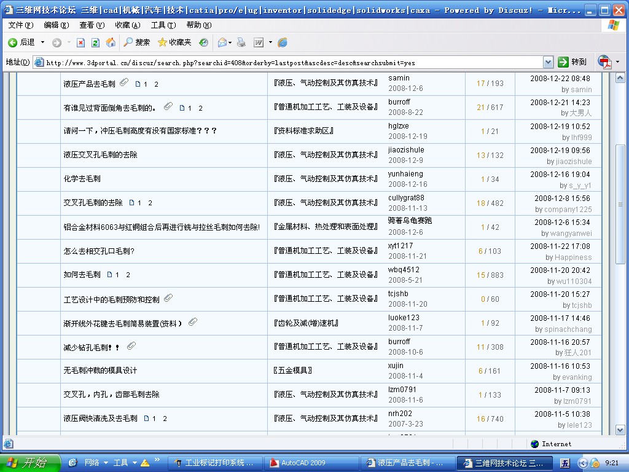Stop page loading with the red X icon
This screenshot has height=472, width=629.
coord(80,42)
